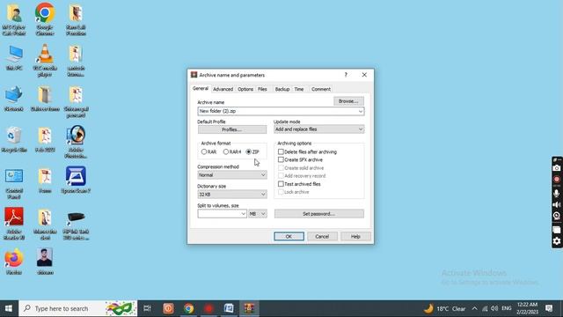
Task: Open Archive name dropdown
Action: point(360,112)
